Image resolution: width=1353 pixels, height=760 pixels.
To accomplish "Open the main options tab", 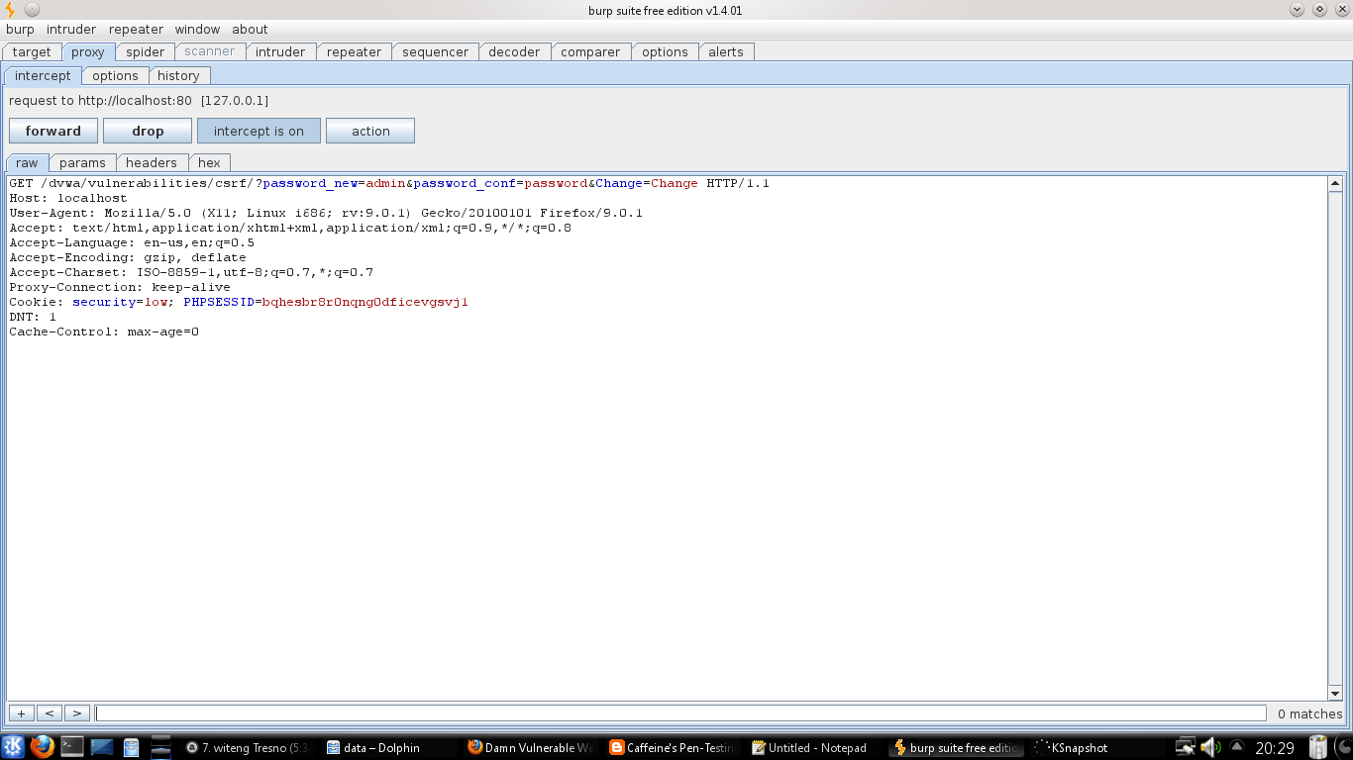I will pyautogui.click(x=665, y=51).
